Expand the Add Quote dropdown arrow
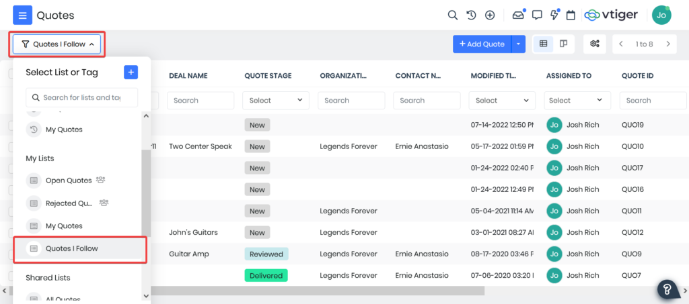This screenshot has width=689, height=304. pos(519,44)
